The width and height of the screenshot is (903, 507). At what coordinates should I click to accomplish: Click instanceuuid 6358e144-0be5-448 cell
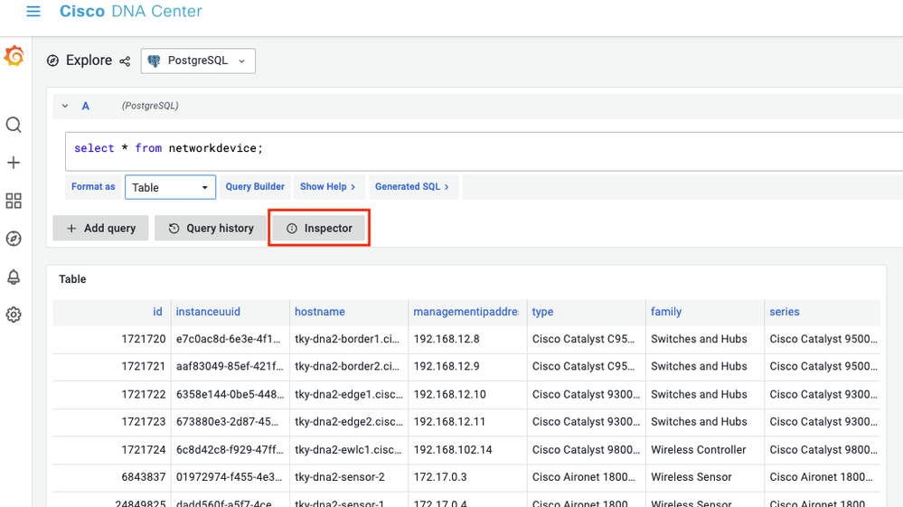click(x=230, y=395)
